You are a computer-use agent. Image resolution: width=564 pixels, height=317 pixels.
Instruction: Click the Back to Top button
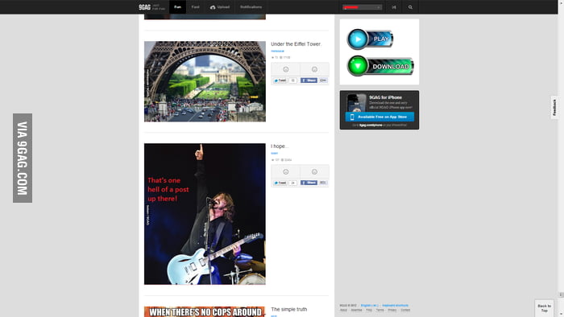click(544, 308)
